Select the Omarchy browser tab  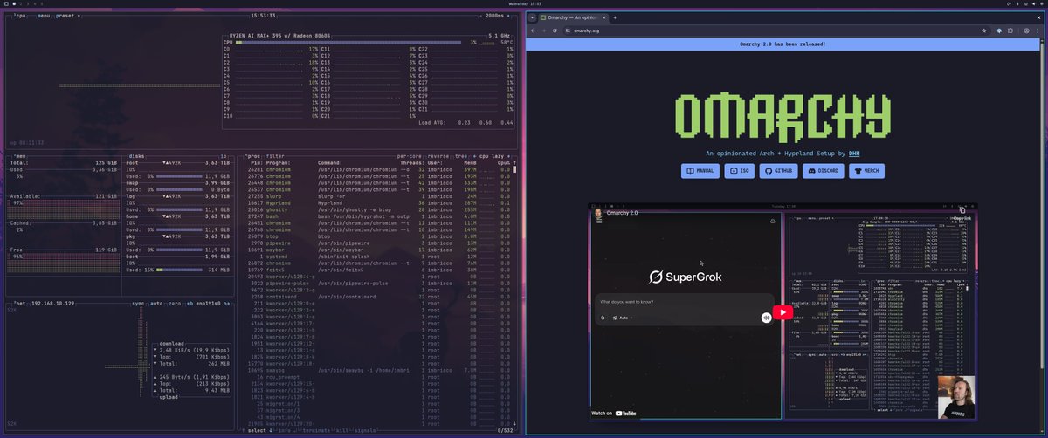pos(572,17)
